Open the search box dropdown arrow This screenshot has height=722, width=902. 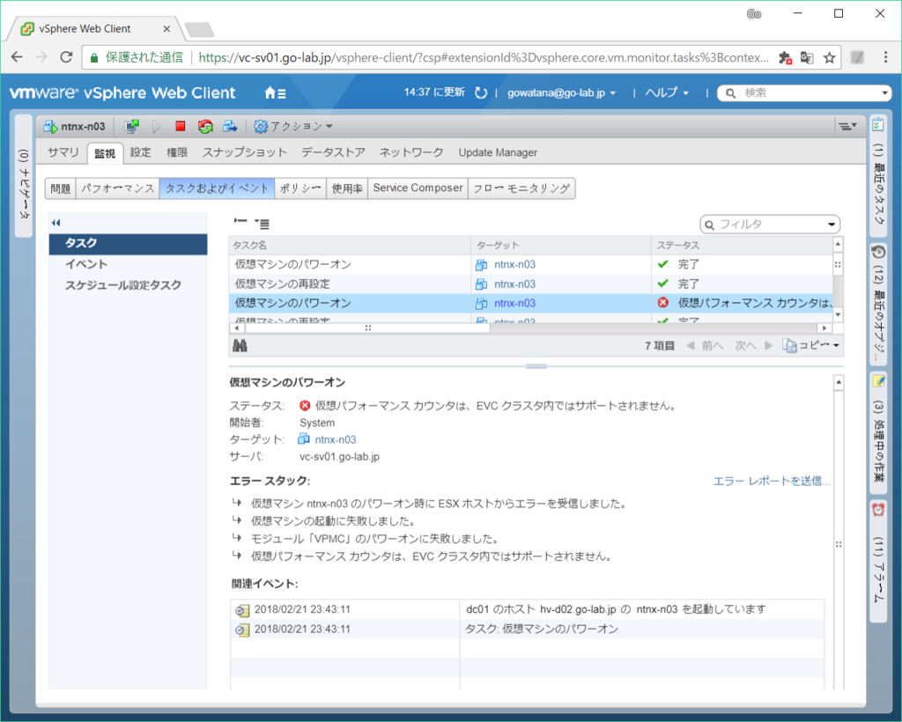pos(884,92)
